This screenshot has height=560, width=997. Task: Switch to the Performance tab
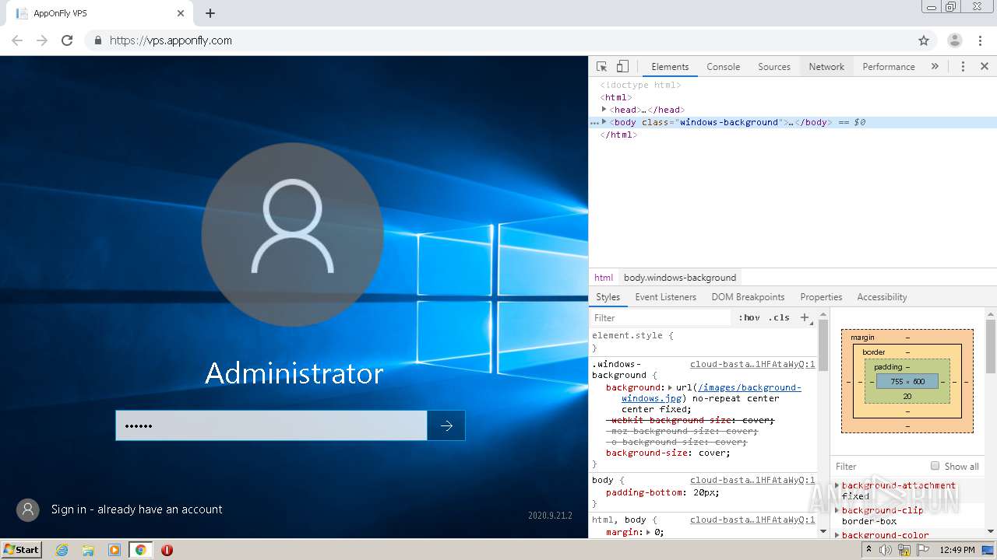[x=889, y=67]
